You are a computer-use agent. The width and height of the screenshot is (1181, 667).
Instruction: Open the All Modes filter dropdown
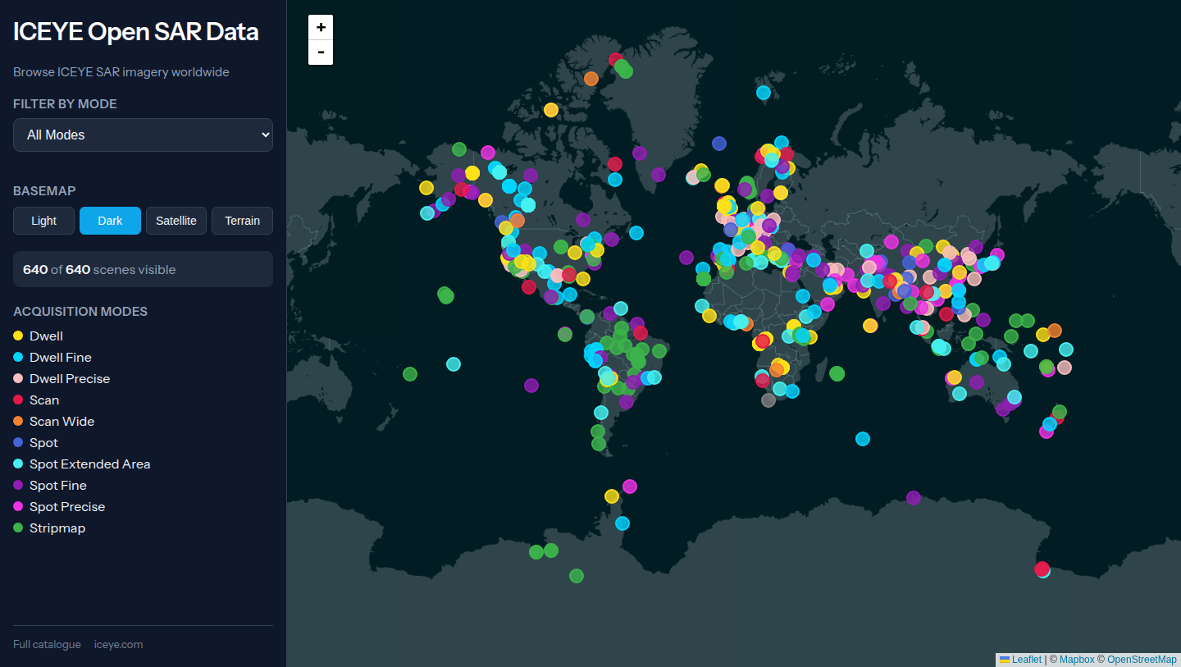pos(143,135)
